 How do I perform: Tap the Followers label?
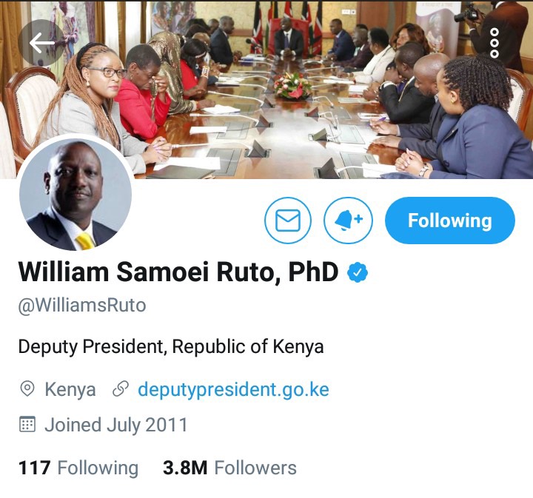tap(255, 468)
